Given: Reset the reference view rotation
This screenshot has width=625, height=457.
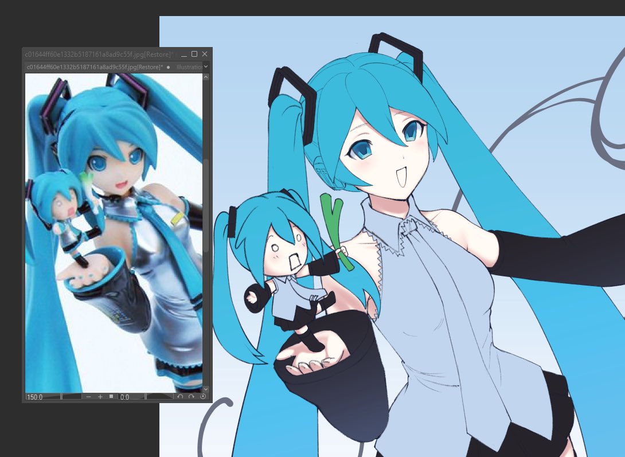Looking at the screenshot, I should click(x=203, y=396).
